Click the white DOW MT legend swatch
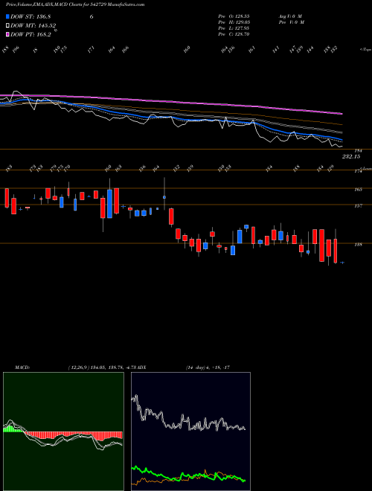The height and width of the screenshot is (491, 372). [x=8, y=25]
